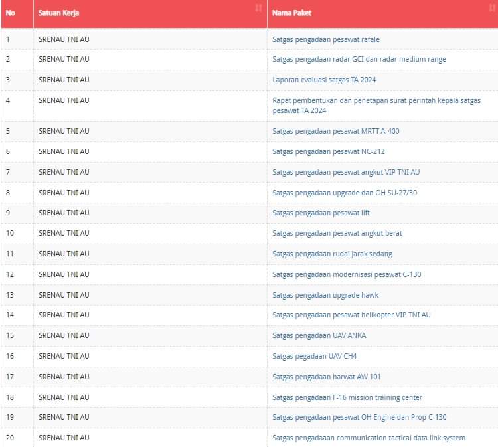Image resolution: width=498 pixels, height=447 pixels.
Task: Click the No column header
Action: tap(11, 13)
